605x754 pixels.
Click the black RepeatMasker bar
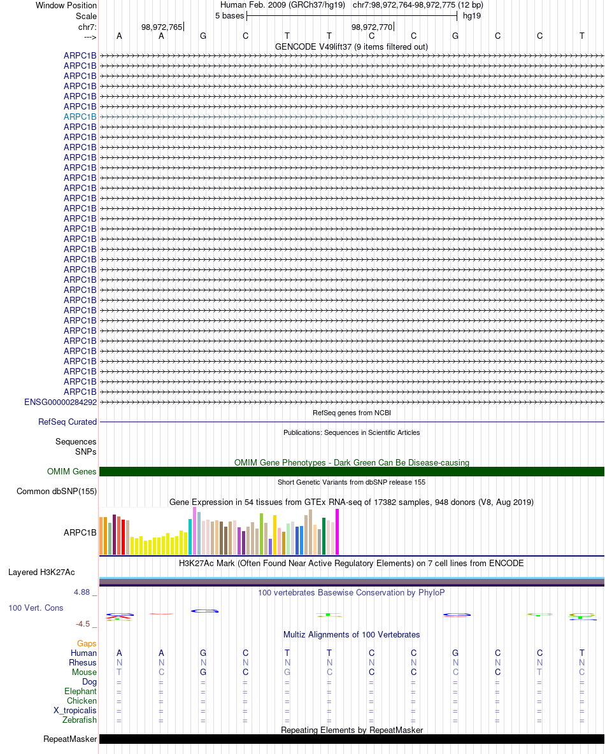coord(352,739)
